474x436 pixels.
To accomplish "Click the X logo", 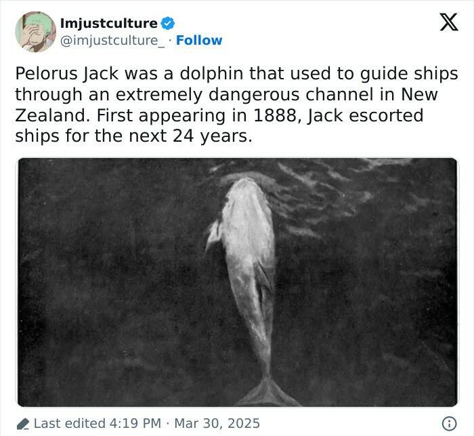I will pos(444,23).
